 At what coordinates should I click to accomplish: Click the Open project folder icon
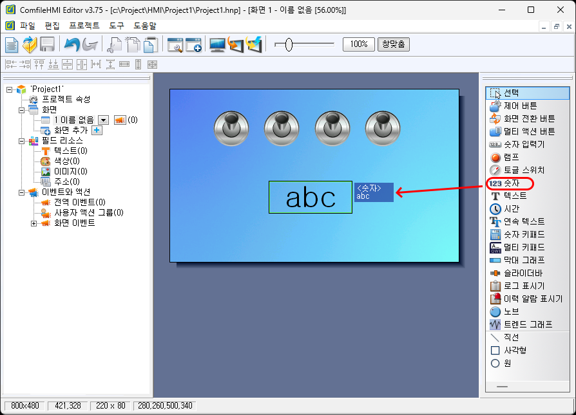click(x=30, y=44)
